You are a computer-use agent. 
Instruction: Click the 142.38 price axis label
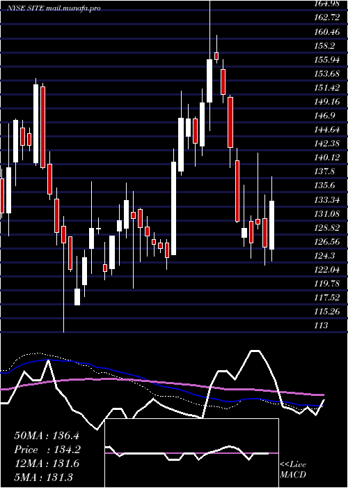[327, 144]
